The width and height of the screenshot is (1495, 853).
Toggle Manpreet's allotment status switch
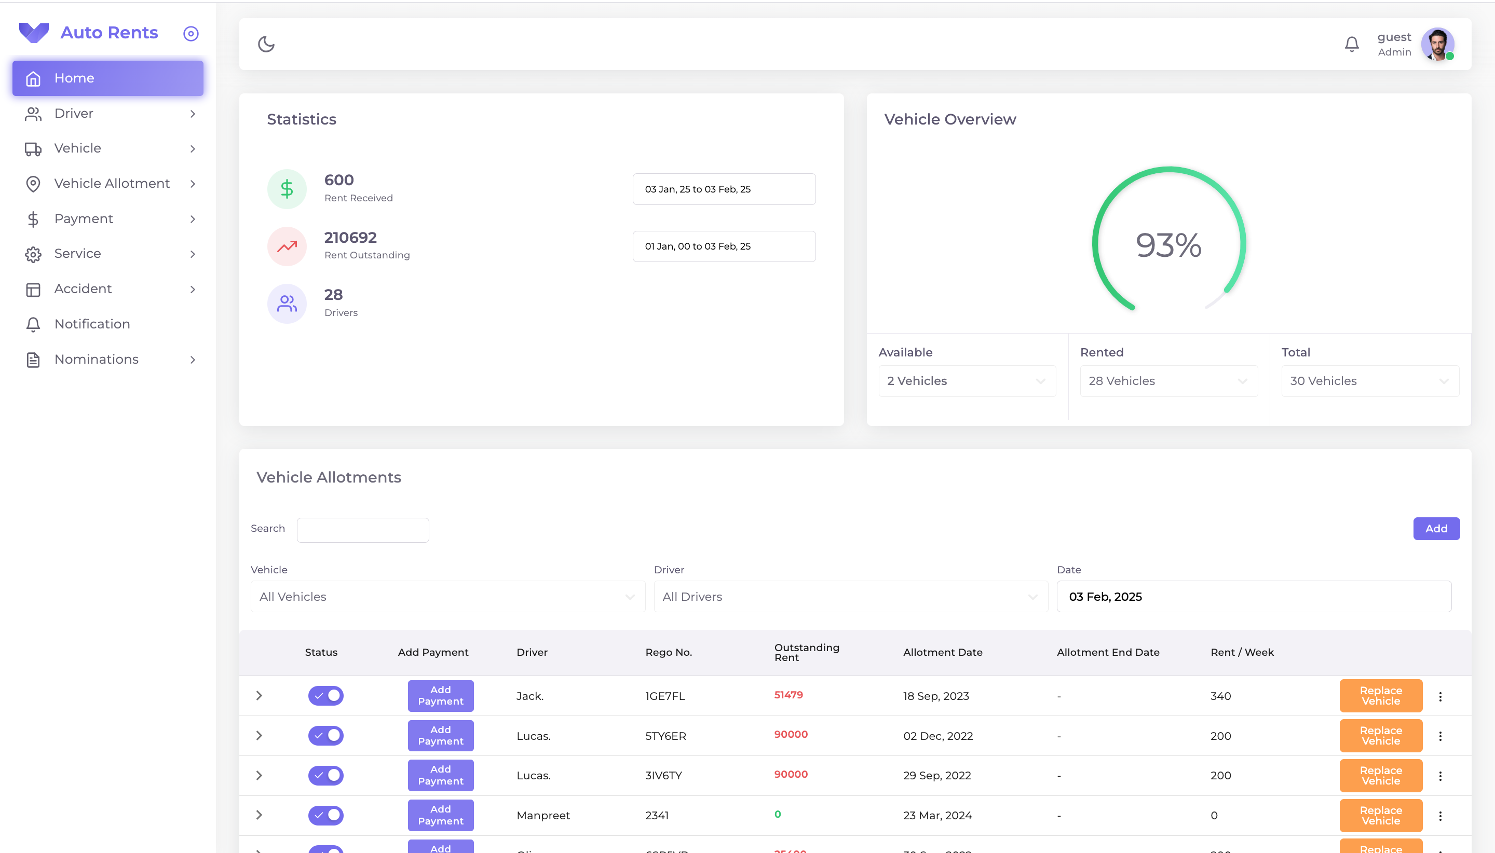[326, 815]
